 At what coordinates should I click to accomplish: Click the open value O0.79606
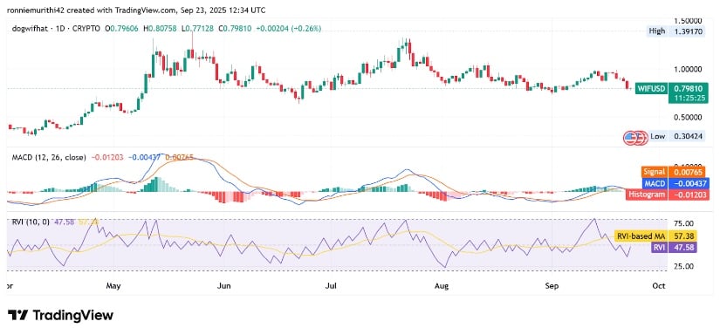(x=122, y=29)
